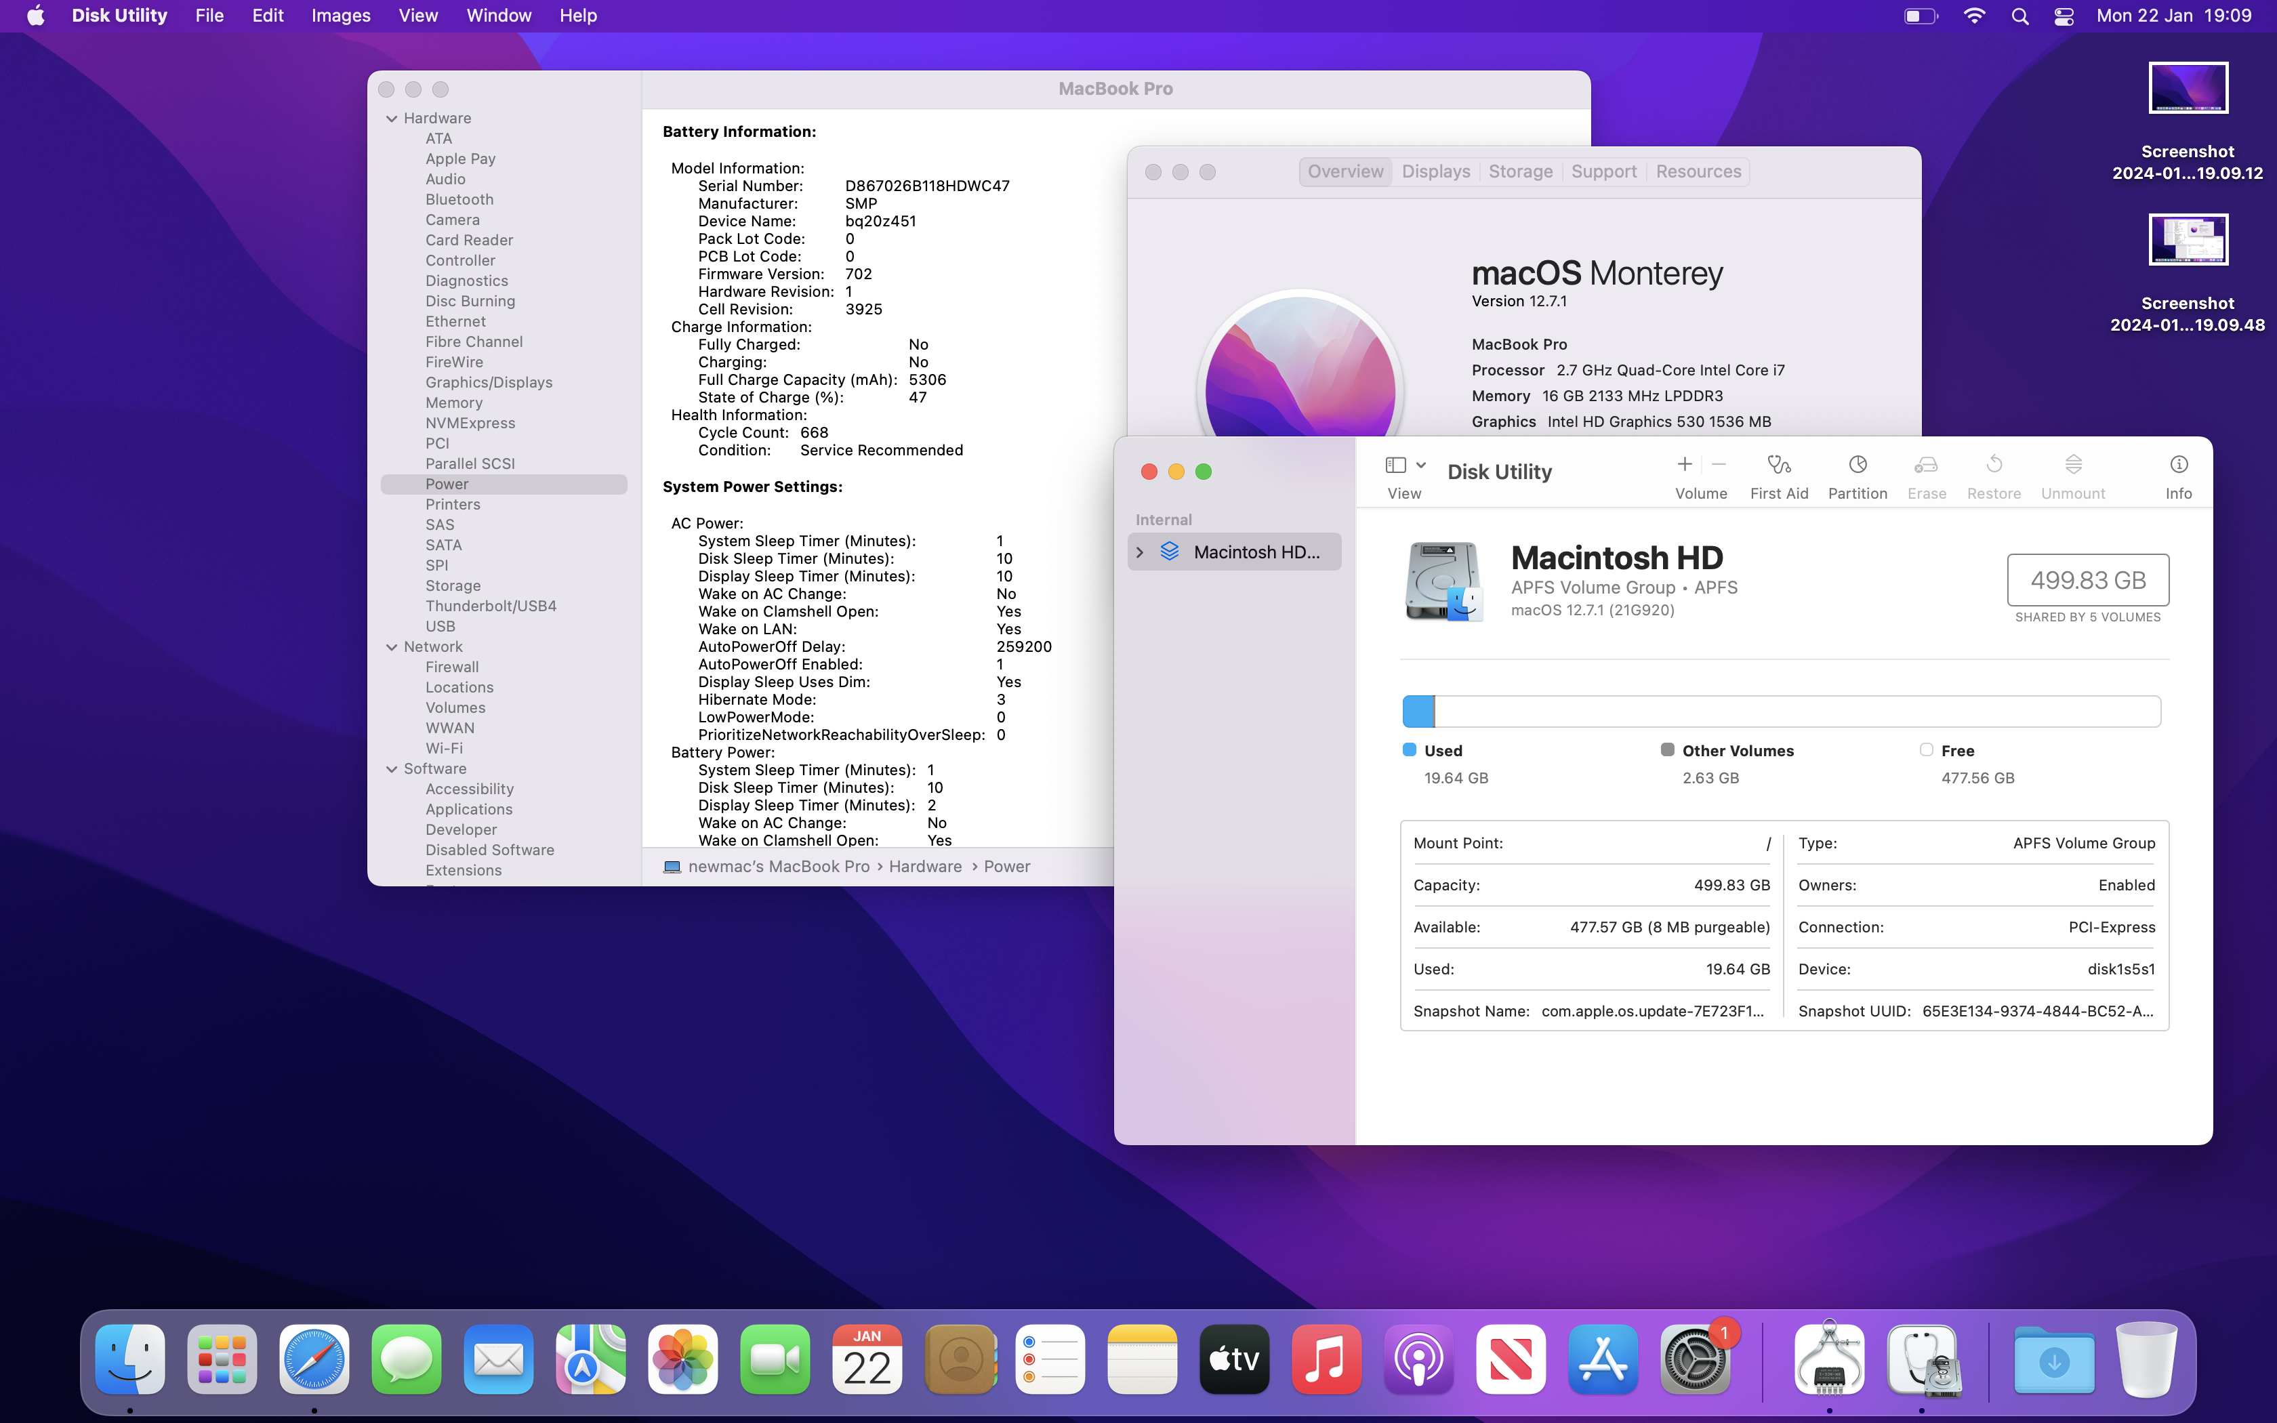Viewport: 2277px width, 1423px height.
Task: Collapse the Hardware section in System Information
Action: pos(392,119)
